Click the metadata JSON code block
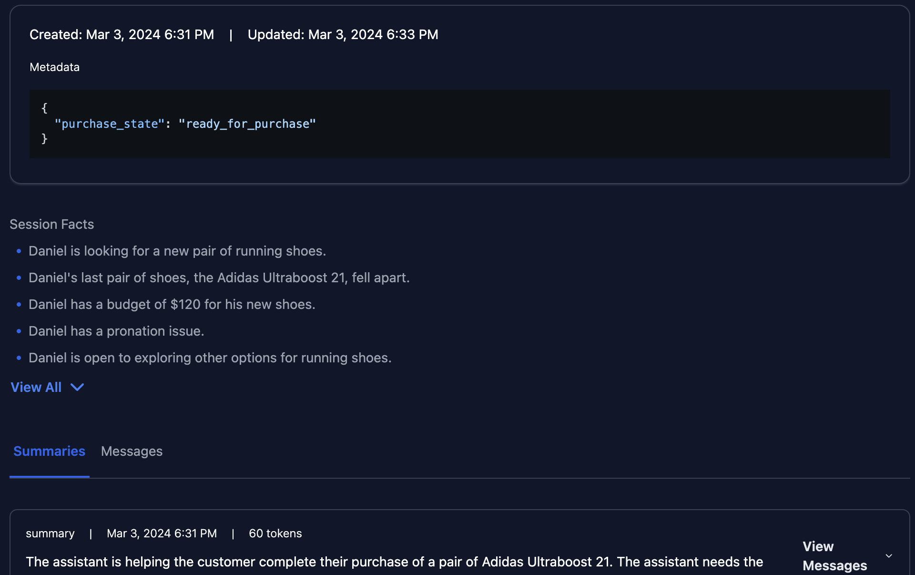 click(459, 124)
